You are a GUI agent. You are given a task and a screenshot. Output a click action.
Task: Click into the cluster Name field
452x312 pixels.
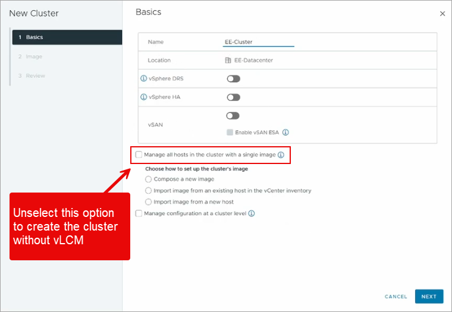[258, 42]
